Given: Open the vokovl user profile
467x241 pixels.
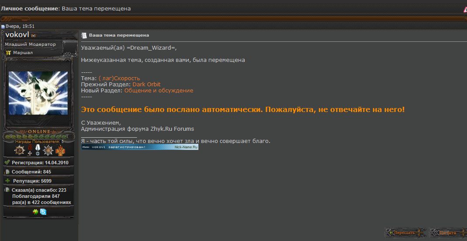Looking at the screenshot, I should point(17,34).
